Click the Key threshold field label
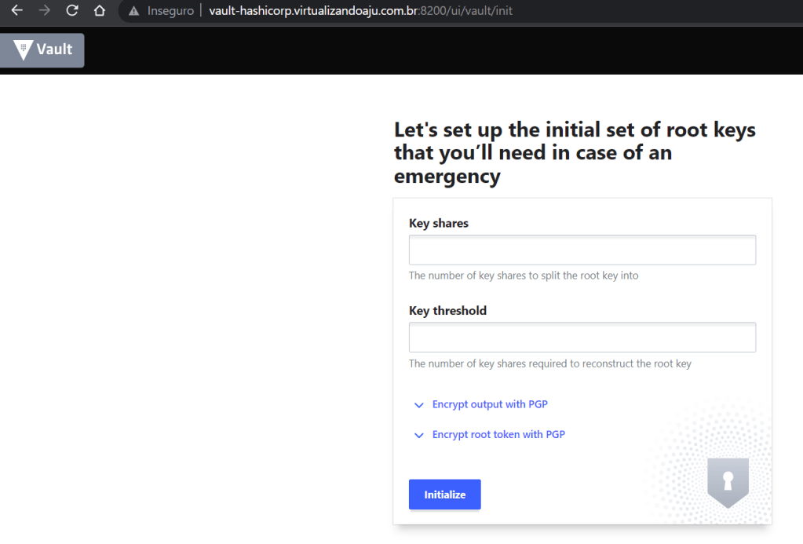Image resolution: width=803 pixels, height=544 pixels. tap(447, 311)
